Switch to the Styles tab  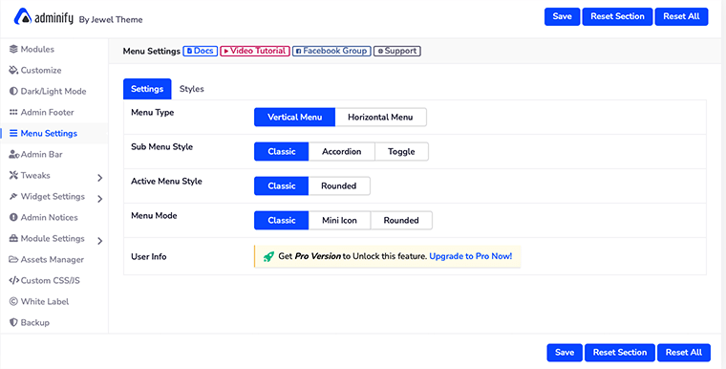pos(192,89)
